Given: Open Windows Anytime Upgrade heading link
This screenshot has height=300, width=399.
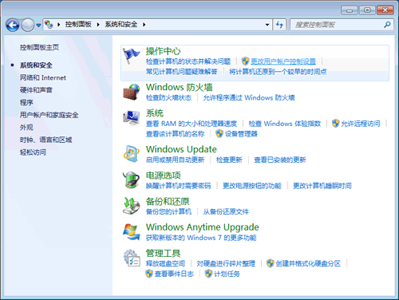Looking at the screenshot, I should tap(202, 227).
